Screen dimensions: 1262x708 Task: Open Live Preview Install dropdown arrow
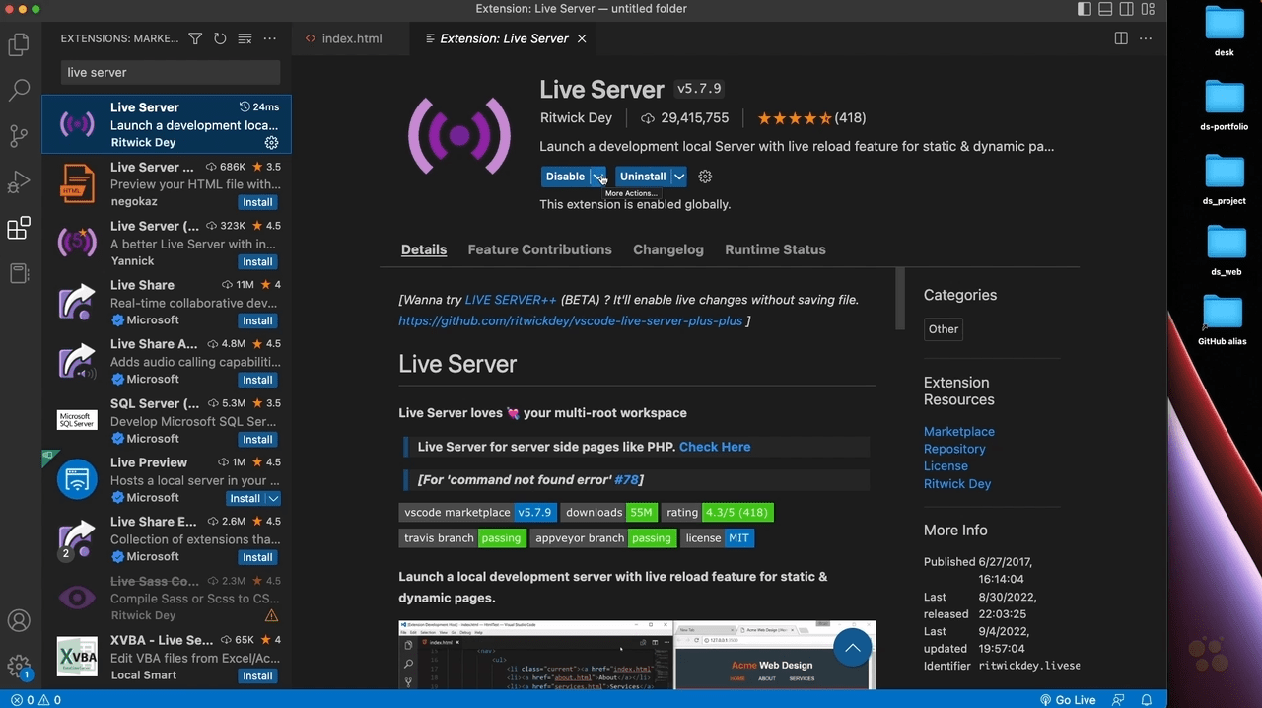click(274, 498)
